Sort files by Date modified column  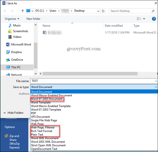coord(114,26)
